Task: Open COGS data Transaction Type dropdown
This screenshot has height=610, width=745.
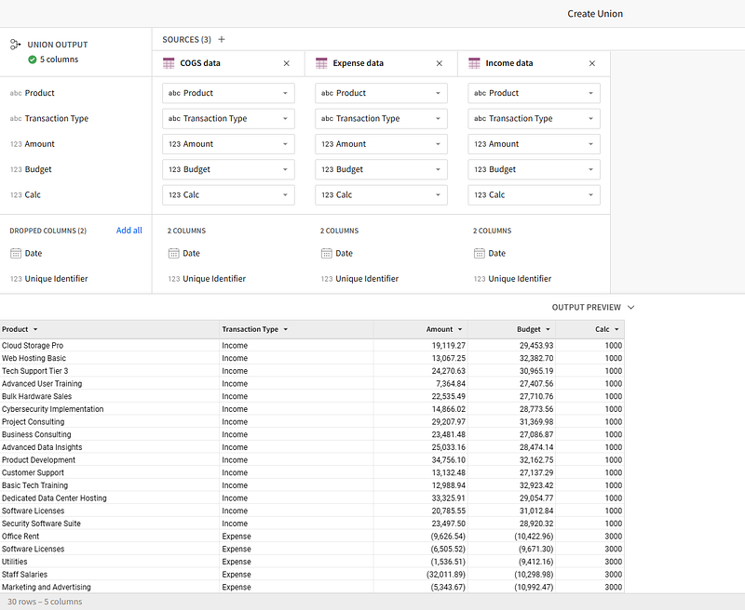Action: point(228,119)
